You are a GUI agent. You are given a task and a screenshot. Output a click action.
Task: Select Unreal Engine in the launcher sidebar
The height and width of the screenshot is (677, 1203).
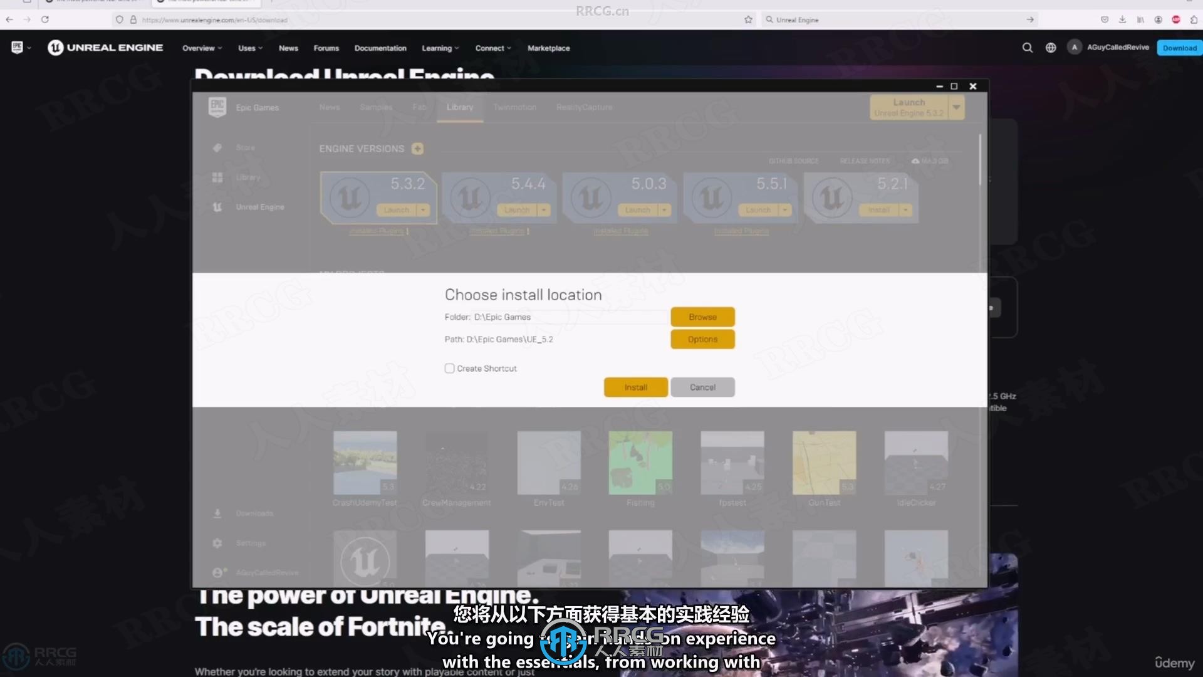(x=248, y=207)
